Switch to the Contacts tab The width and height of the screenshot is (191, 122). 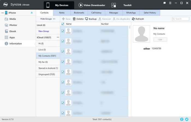[44, 13]
